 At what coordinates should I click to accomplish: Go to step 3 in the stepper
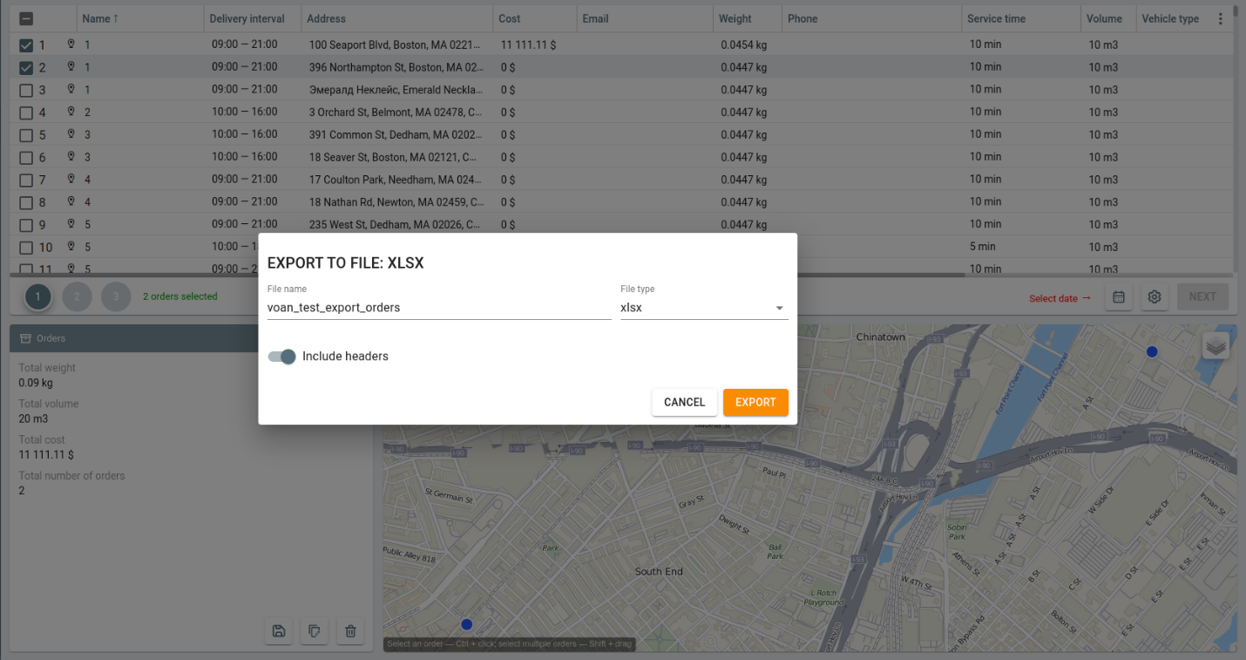click(115, 297)
